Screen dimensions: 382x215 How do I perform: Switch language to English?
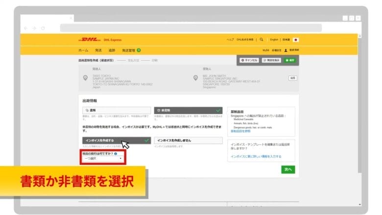point(274,40)
